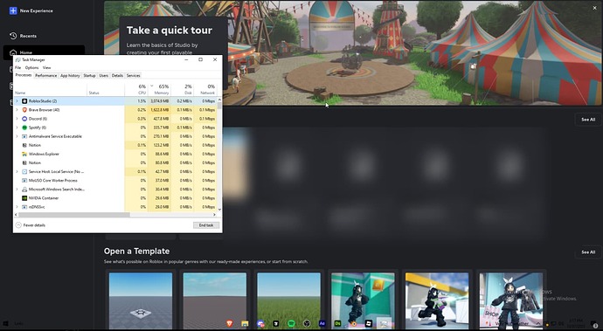Open the flat grass terrain template thumbnail
Screen dimensions: 603x331
288,300
